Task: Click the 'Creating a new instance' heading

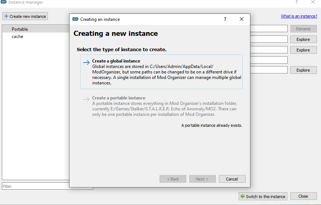Action: coord(116,34)
